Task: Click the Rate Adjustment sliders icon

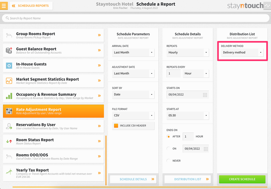Action: tap(9, 111)
